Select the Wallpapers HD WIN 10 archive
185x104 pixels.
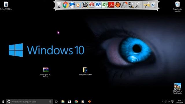tap(46, 72)
